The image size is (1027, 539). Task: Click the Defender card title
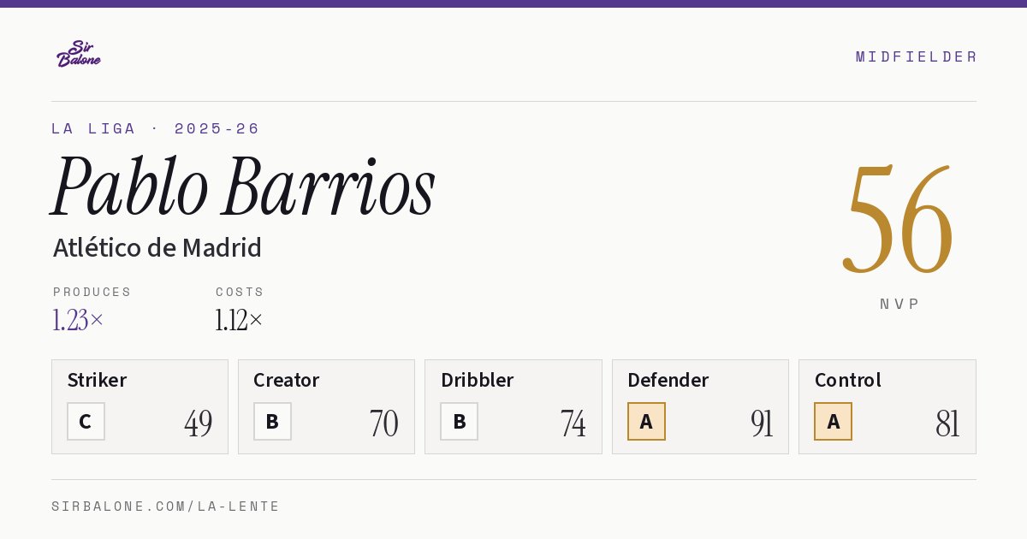[x=668, y=380]
